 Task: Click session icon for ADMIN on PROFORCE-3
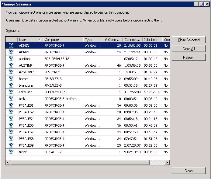tap(11, 52)
